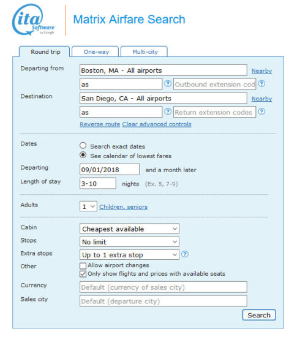Open help icon beside return extension codes
Screen dimensions: 289x337
(261, 112)
